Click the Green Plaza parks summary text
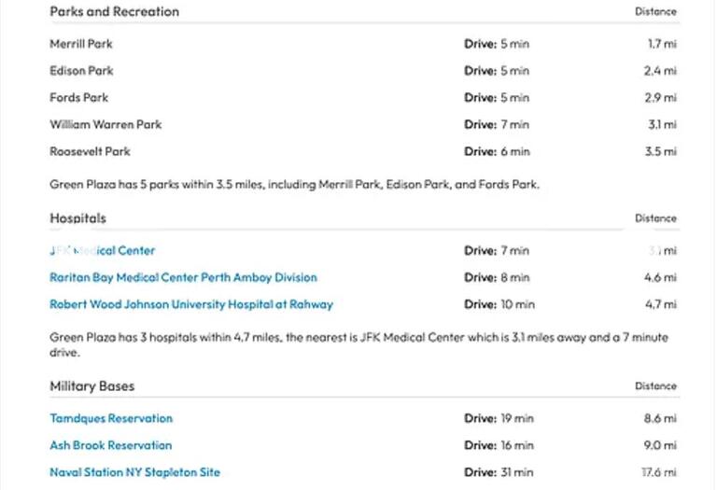This screenshot has height=490, width=717. (x=294, y=185)
